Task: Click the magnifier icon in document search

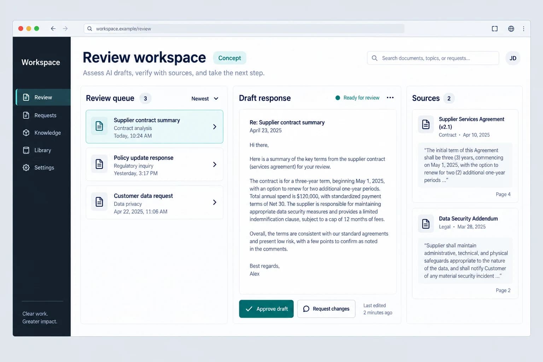Action: (x=375, y=58)
